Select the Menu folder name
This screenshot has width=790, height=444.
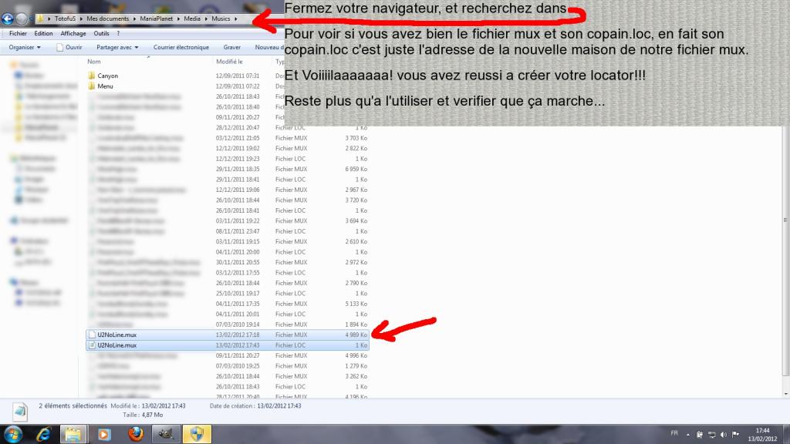click(x=105, y=86)
